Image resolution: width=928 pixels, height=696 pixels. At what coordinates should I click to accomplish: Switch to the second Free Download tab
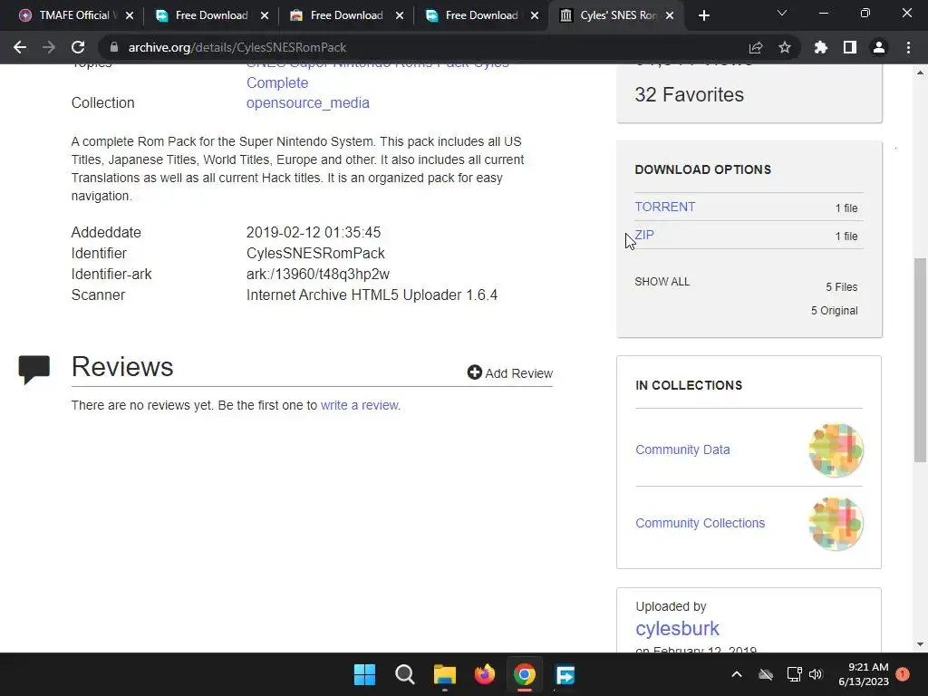click(346, 15)
